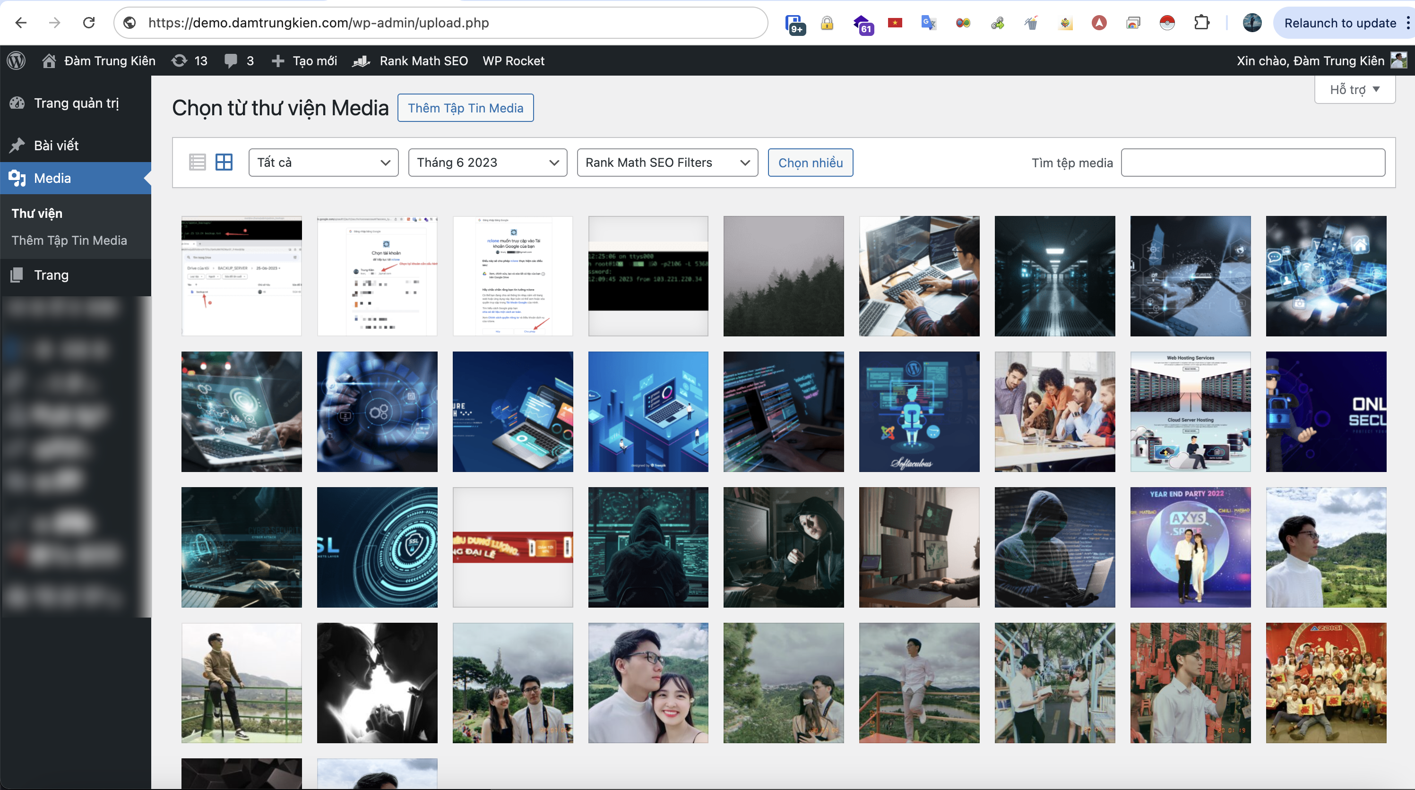Viewport: 1415px width, 790px height.
Task: Open Tạo mới menu in admin bar
Action: pyautogui.click(x=304, y=60)
